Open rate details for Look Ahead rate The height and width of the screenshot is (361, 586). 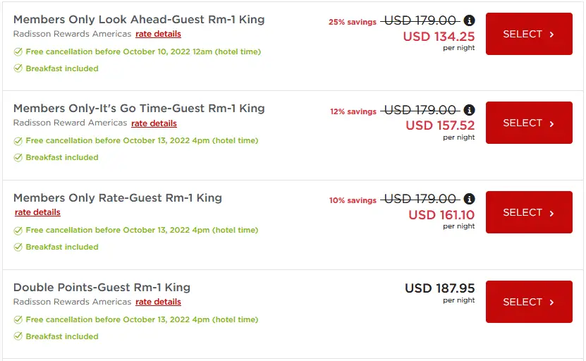click(158, 34)
